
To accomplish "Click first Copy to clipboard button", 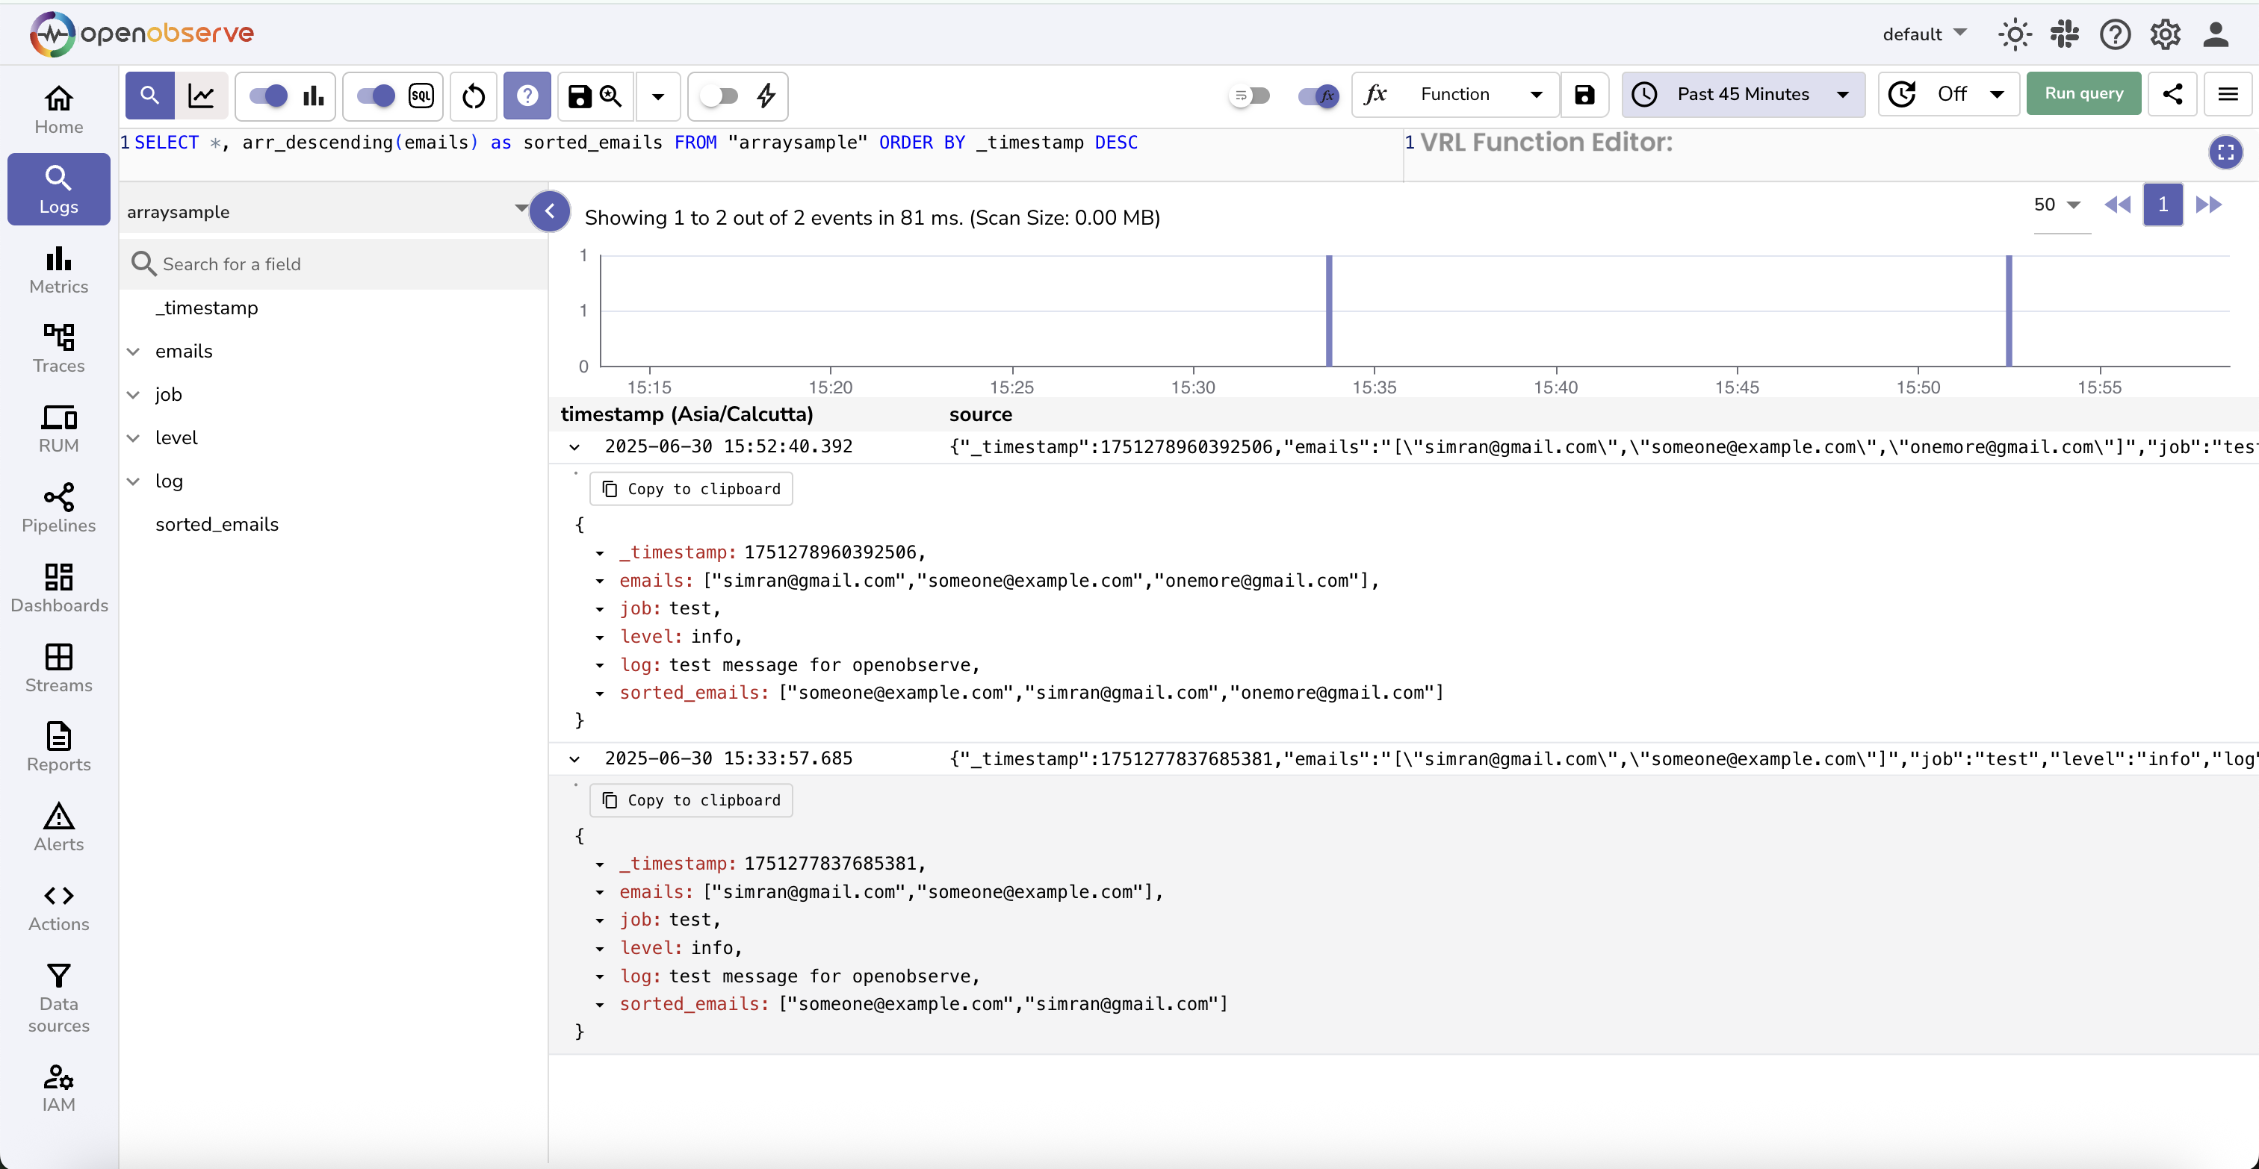I will (691, 489).
